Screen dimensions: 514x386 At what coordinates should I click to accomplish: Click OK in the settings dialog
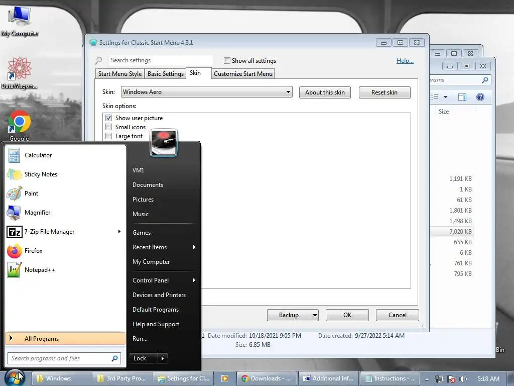[347, 315]
